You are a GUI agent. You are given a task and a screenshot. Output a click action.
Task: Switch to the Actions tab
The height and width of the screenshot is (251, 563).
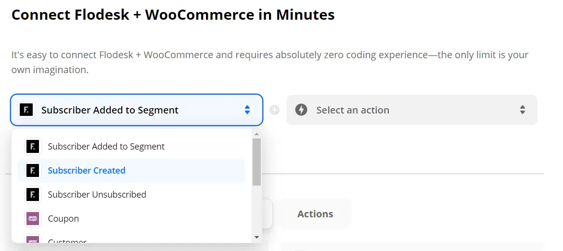[315, 213]
